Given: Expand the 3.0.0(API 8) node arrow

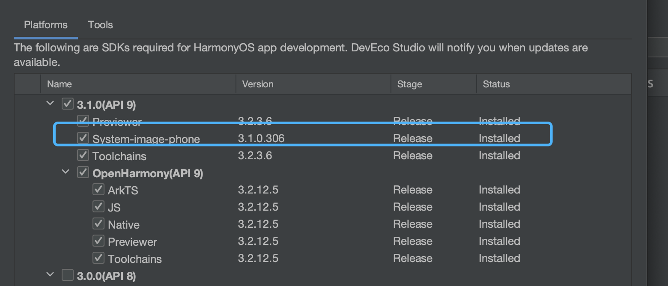Looking at the screenshot, I should tap(50, 275).
